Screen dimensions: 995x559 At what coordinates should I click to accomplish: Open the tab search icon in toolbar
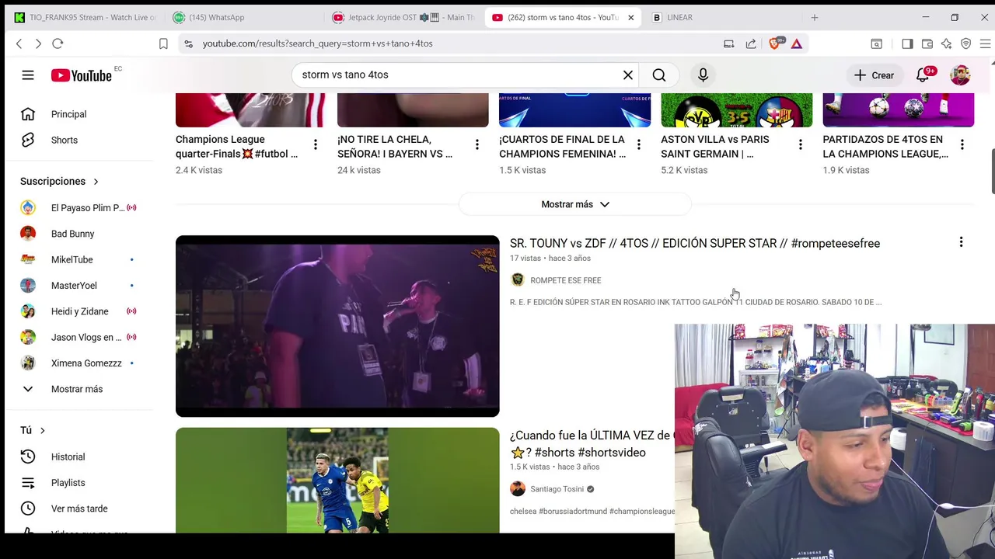point(876,43)
